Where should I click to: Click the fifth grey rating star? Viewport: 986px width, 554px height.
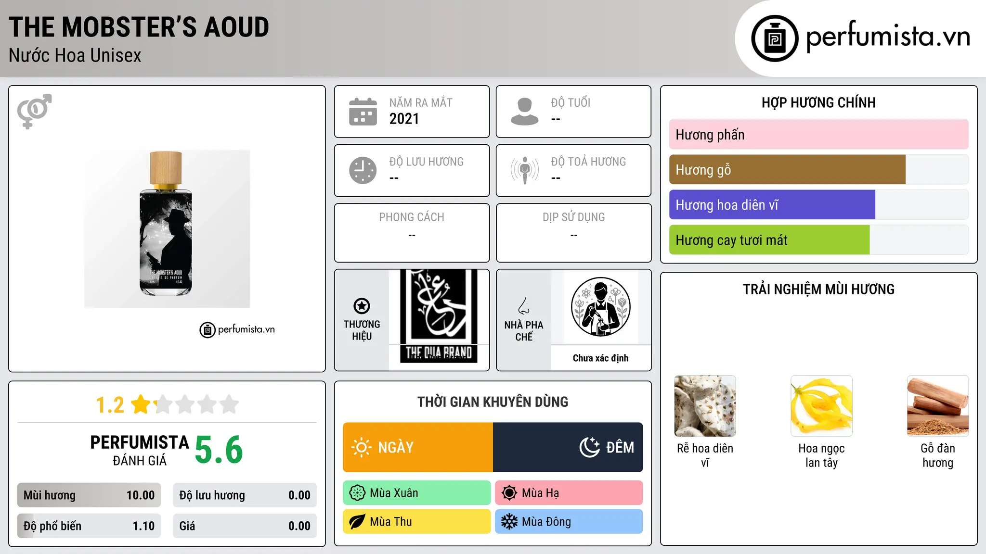[x=229, y=404]
